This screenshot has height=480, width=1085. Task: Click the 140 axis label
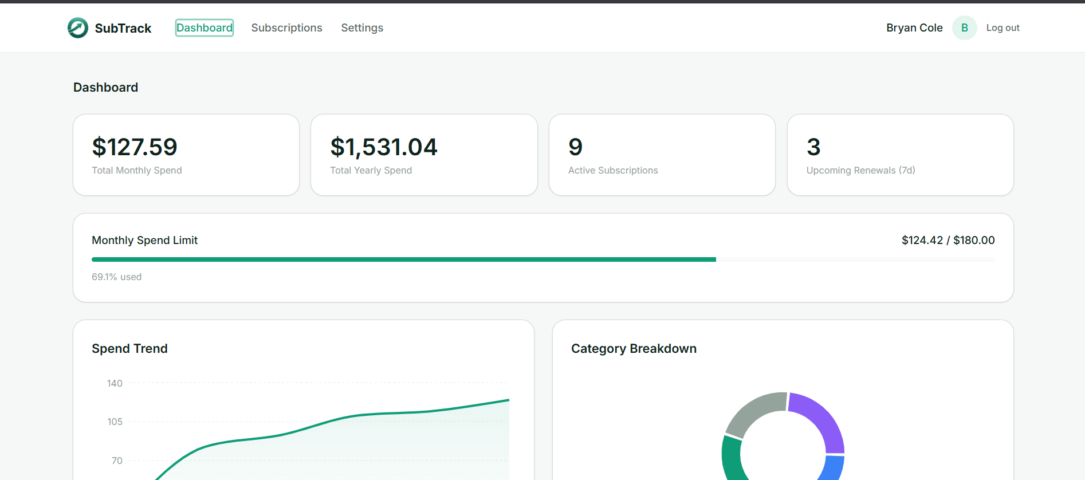tap(115, 383)
